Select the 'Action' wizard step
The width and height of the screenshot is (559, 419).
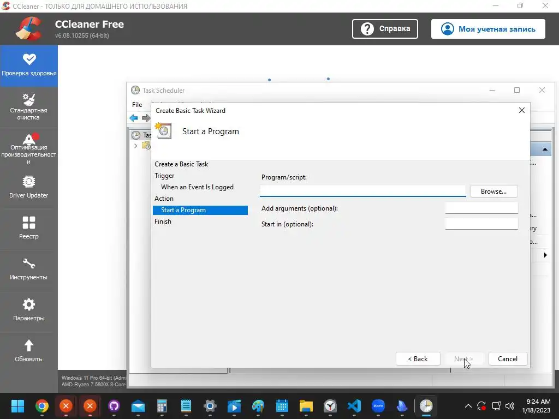click(x=164, y=199)
